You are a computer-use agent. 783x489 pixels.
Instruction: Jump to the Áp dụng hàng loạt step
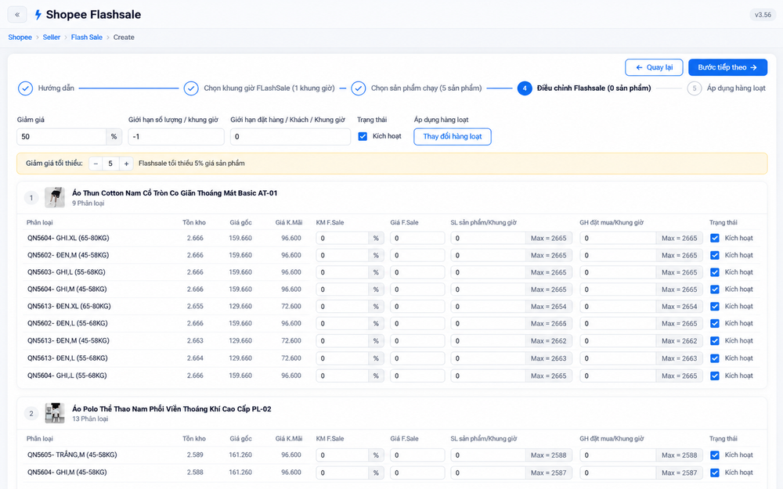[736, 88]
